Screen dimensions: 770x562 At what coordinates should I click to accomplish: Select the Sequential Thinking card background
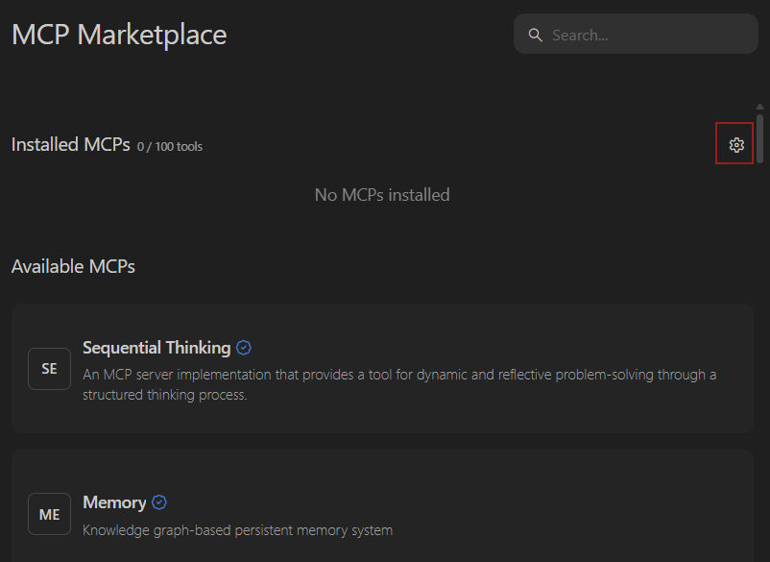480,418
